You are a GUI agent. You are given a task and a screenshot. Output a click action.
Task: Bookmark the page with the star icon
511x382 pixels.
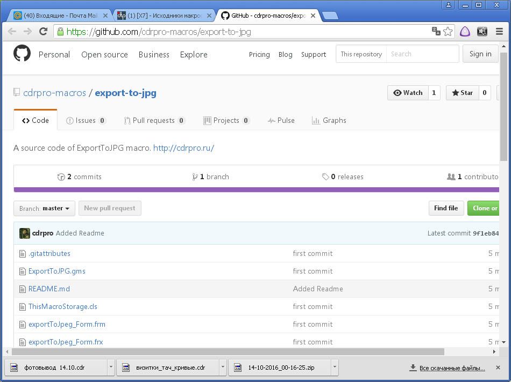(x=448, y=32)
